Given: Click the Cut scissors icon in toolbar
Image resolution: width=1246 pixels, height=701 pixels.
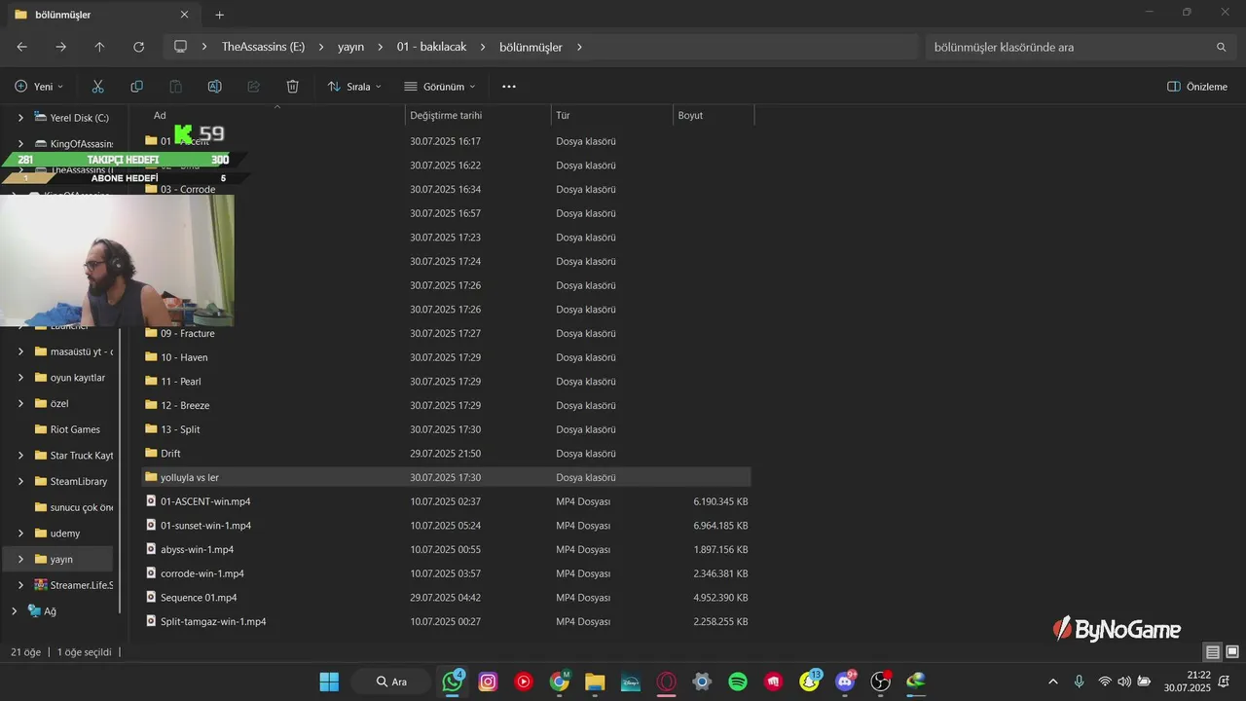Looking at the screenshot, I should point(97,87).
